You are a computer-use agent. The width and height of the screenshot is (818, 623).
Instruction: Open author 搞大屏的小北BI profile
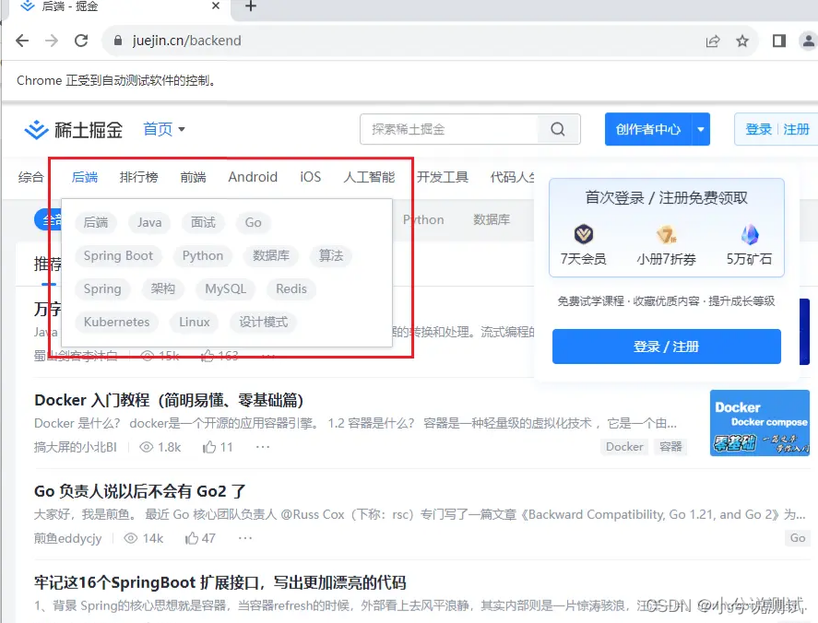[x=76, y=447]
